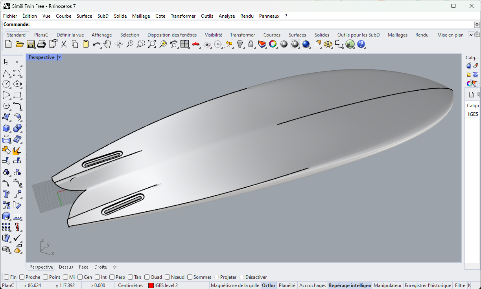Expand the toolbar tabs overflow chevron
This screenshot has width=481, height=289.
tap(471, 35)
